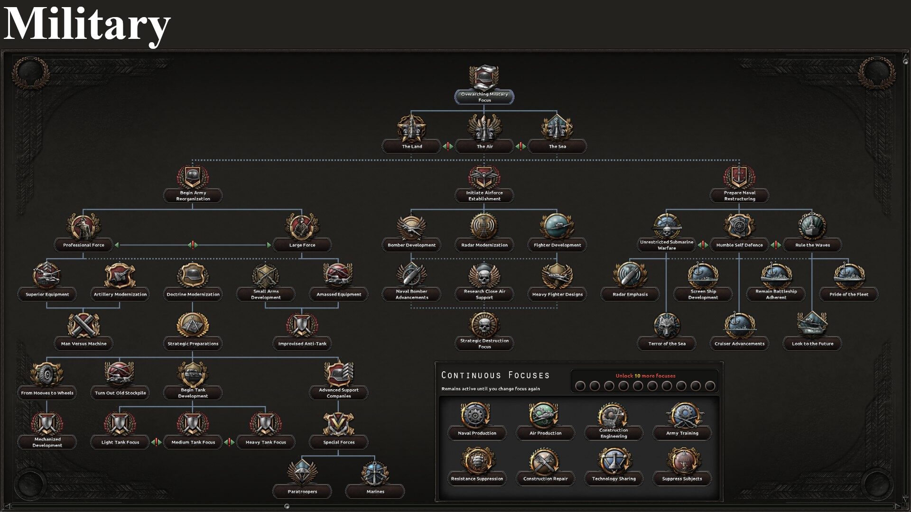This screenshot has height=512, width=911.
Task: Select Advanced Support Companies focus
Action: (x=338, y=381)
